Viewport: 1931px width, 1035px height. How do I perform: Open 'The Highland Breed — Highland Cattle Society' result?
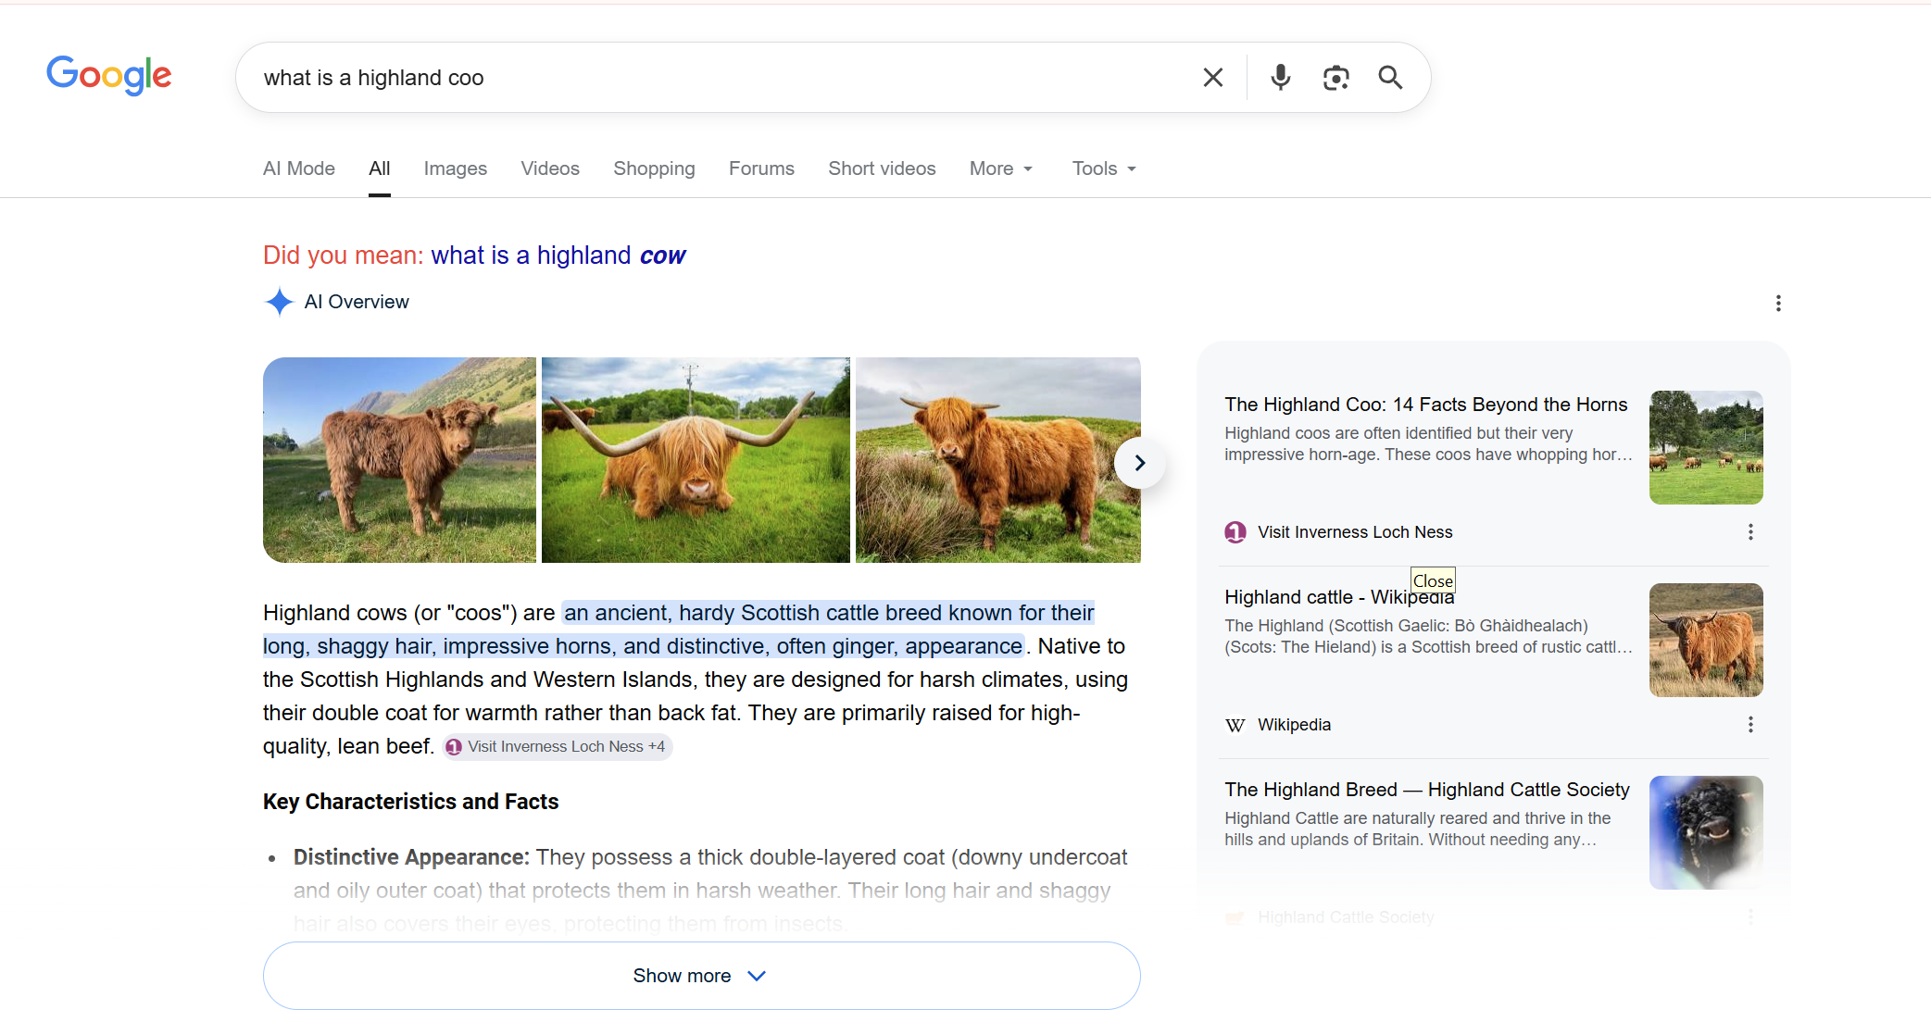[x=1426, y=790]
